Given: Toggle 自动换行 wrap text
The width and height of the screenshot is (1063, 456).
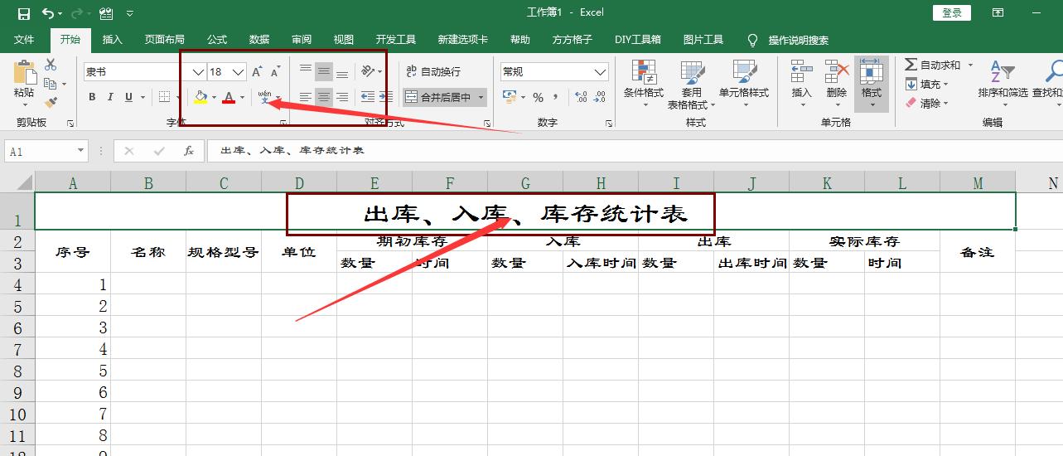Looking at the screenshot, I should coord(433,72).
